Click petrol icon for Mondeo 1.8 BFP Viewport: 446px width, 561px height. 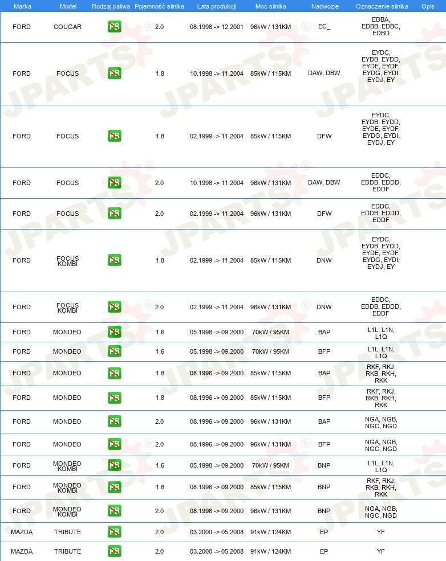[x=114, y=398]
